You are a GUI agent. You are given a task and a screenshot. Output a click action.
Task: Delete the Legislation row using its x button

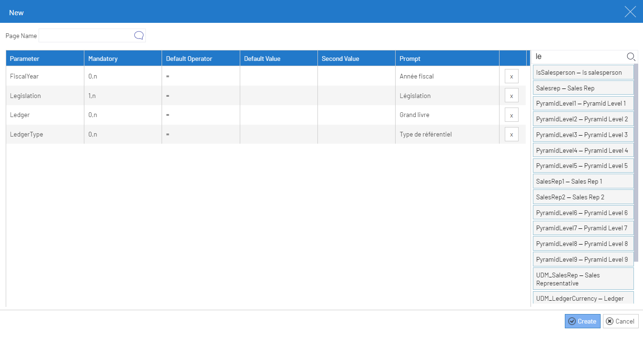pos(511,95)
